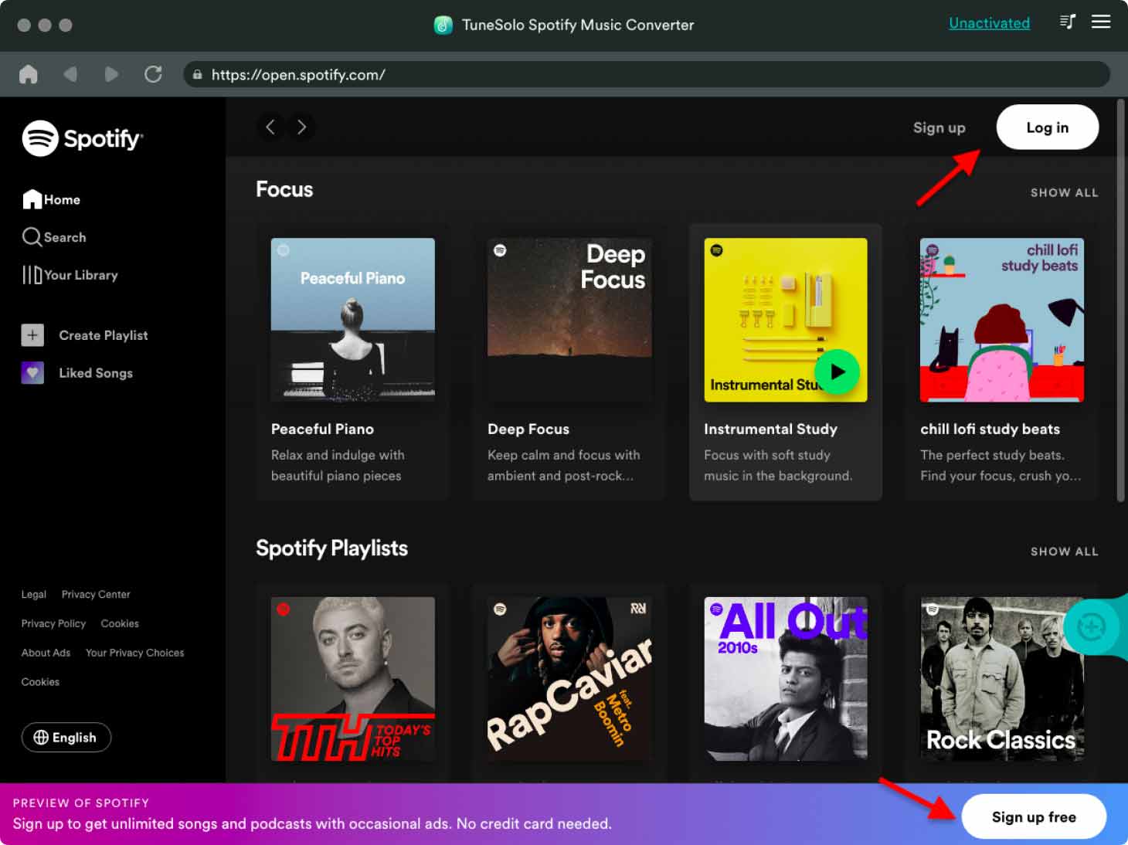Screen dimensions: 1128x845
Task: Click the plus icon beside Create Playlist
Action: click(x=32, y=335)
